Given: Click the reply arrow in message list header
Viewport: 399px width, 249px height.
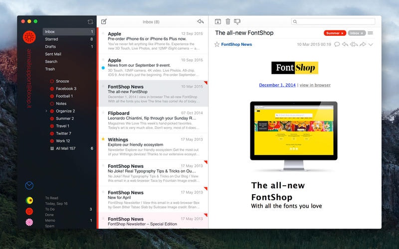Looking at the screenshot, I should pos(200,21).
